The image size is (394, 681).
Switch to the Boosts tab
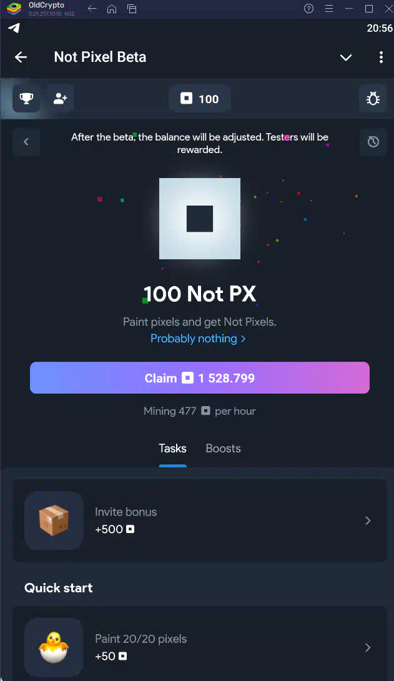pos(223,448)
